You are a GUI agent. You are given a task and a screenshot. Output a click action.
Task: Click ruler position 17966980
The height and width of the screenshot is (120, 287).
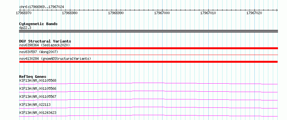(x=70, y=13)
